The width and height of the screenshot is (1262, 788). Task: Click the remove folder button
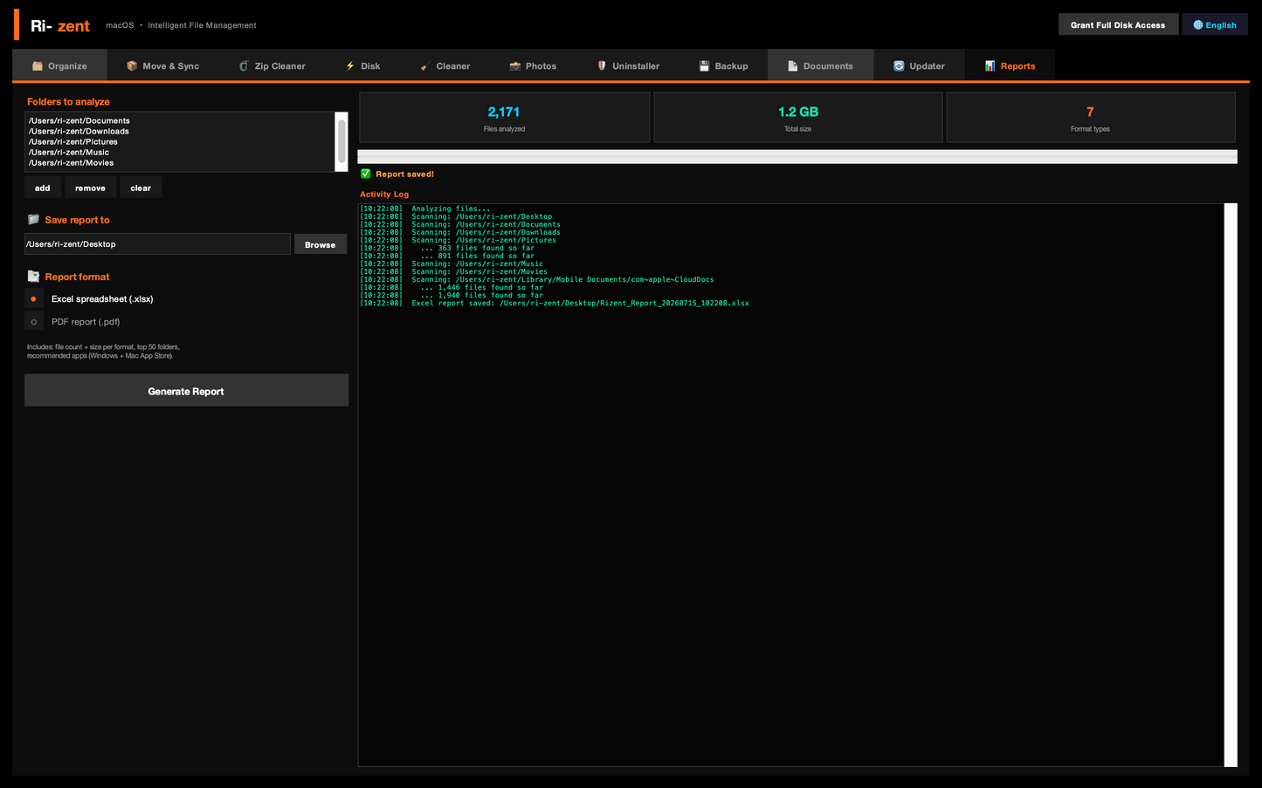click(x=90, y=188)
